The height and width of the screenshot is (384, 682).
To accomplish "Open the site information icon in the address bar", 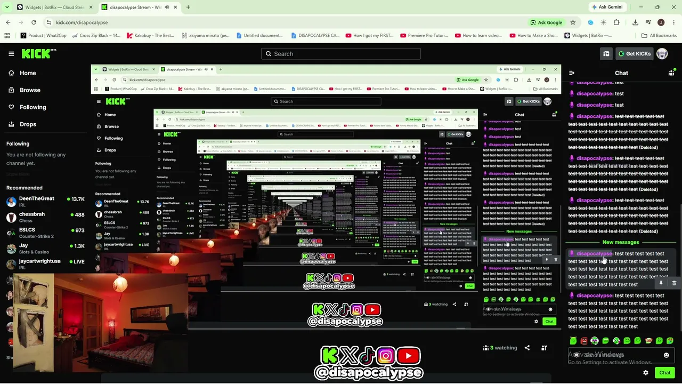I will click(x=48, y=22).
